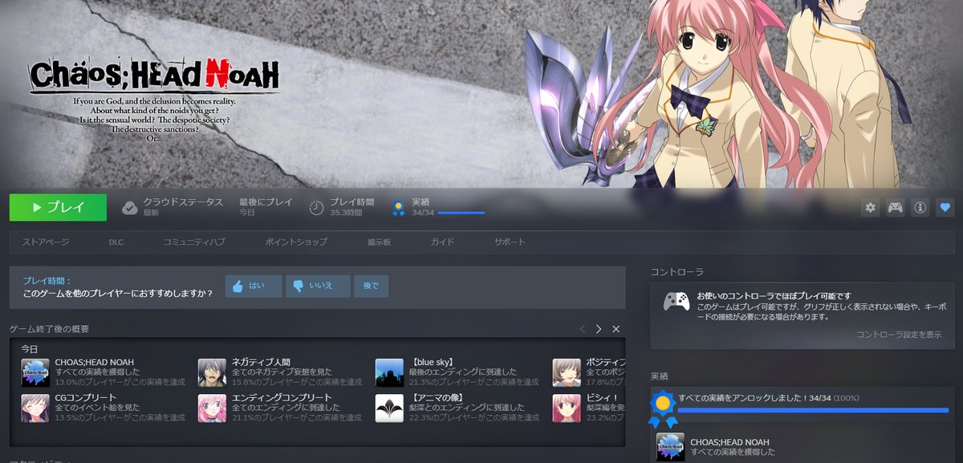Show game info icon

tap(920, 208)
